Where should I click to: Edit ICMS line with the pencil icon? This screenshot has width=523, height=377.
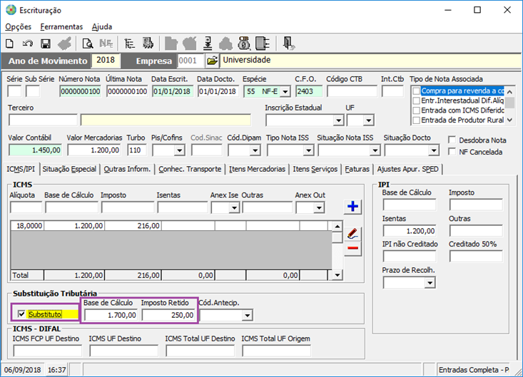(352, 233)
